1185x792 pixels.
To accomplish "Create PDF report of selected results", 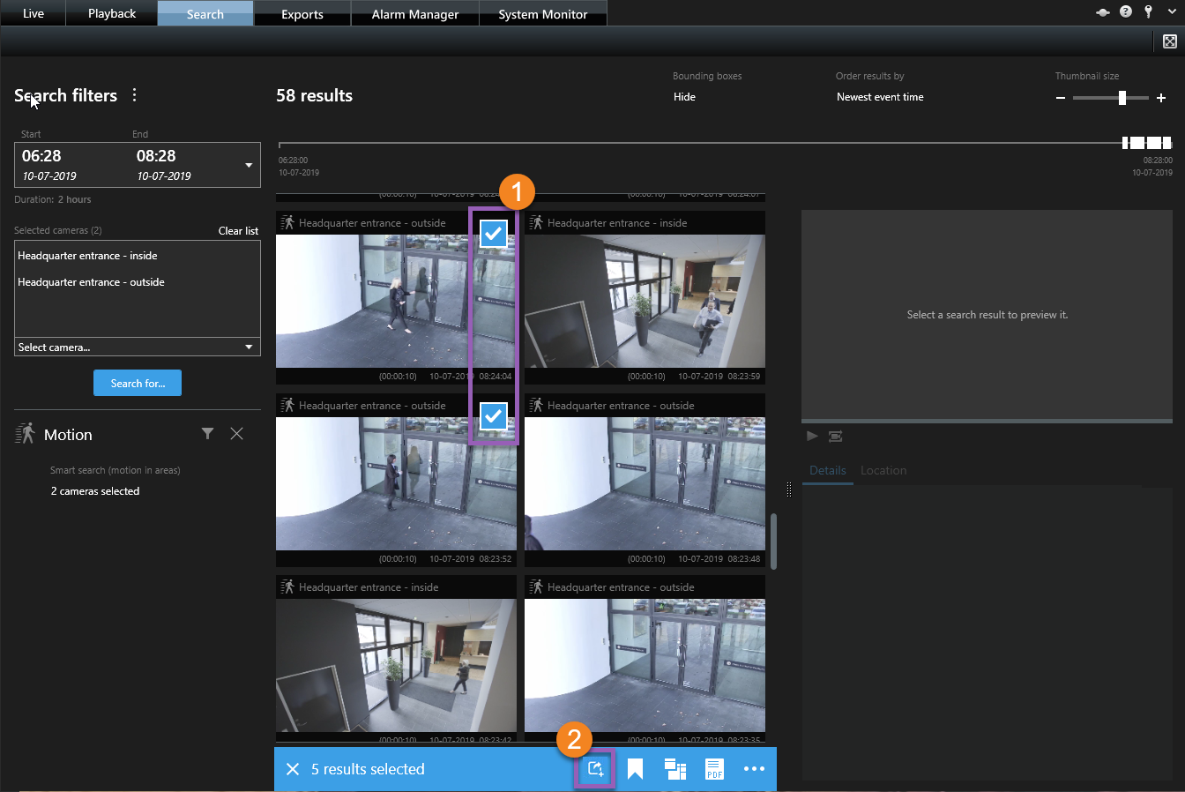I will coord(714,770).
